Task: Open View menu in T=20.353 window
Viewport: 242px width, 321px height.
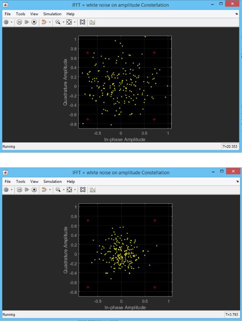Action: (x=34, y=14)
